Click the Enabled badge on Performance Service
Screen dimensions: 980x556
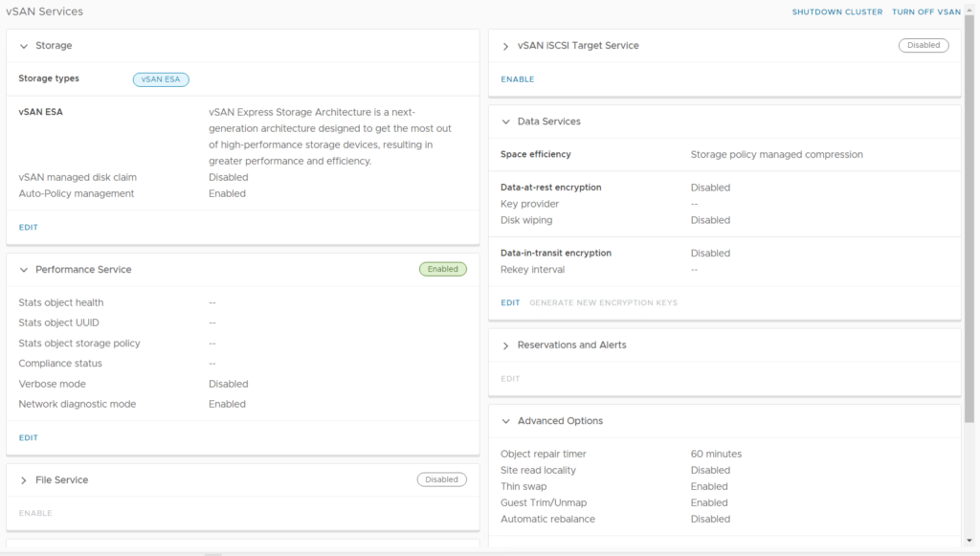tap(442, 270)
